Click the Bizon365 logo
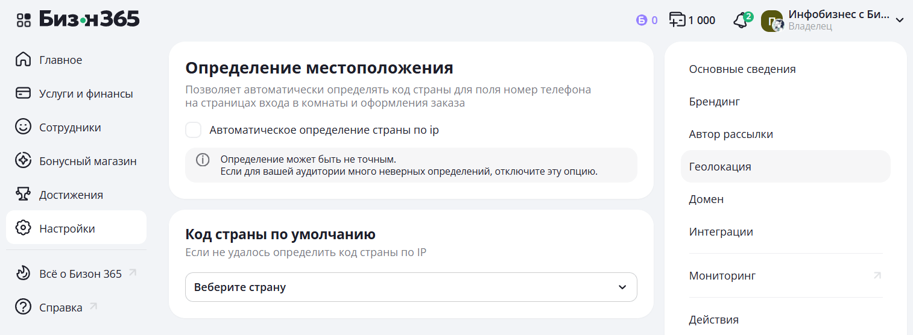Viewport: 913px width, 335px height. (x=89, y=19)
